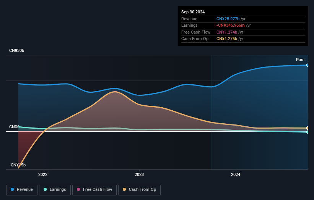This screenshot has width=314, height=200.
Task: Toggle the Cash From Op legend series
Action: point(139,190)
